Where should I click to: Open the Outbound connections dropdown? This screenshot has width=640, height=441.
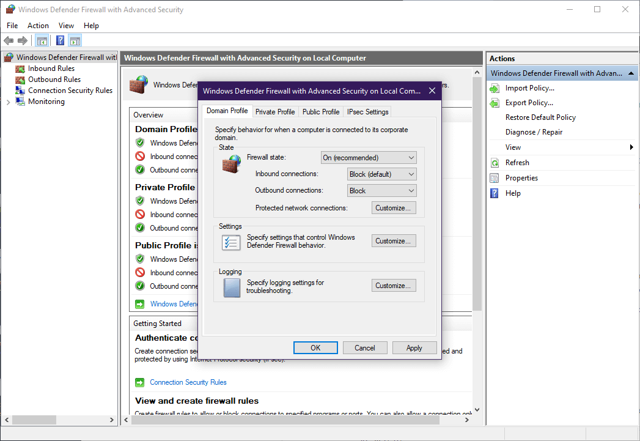[x=409, y=190]
